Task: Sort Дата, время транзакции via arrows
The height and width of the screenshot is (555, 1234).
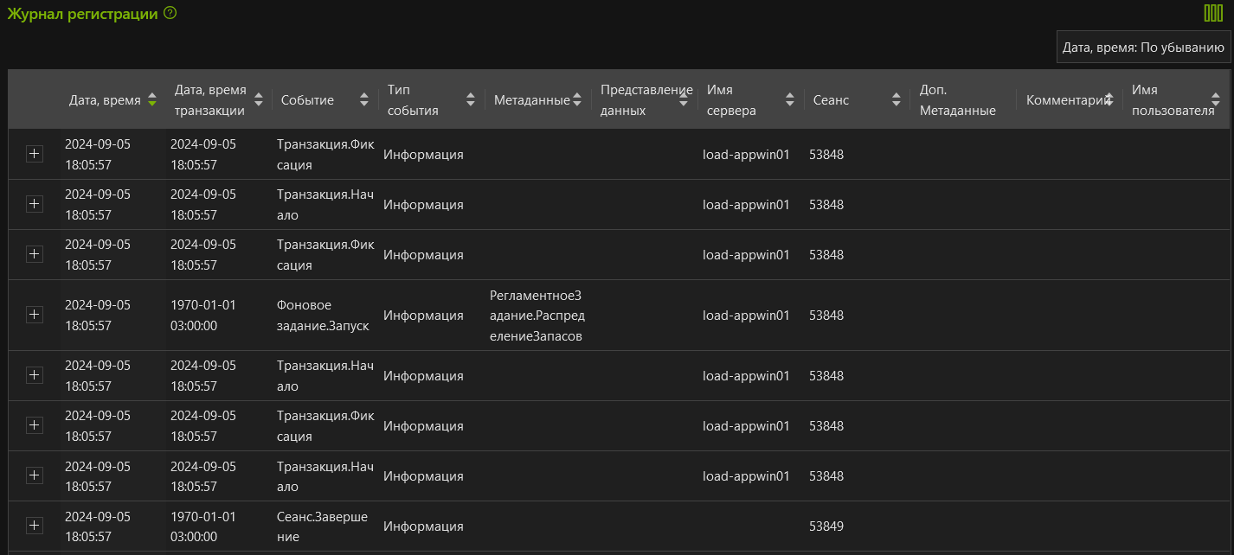Action: tap(258, 99)
